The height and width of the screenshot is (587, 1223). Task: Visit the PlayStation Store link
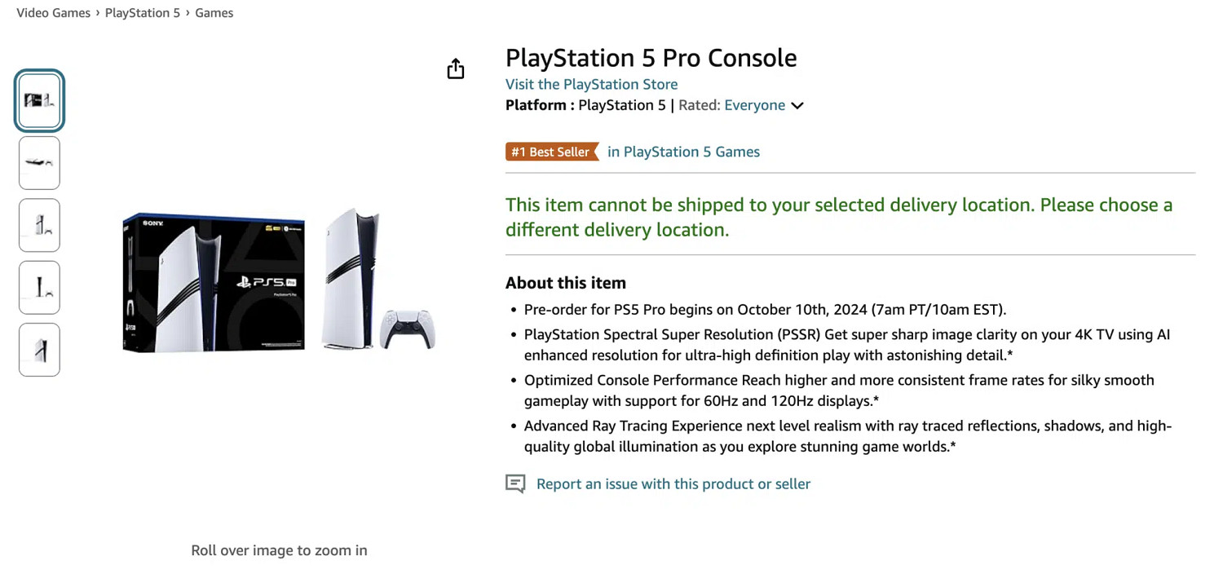pyautogui.click(x=591, y=84)
